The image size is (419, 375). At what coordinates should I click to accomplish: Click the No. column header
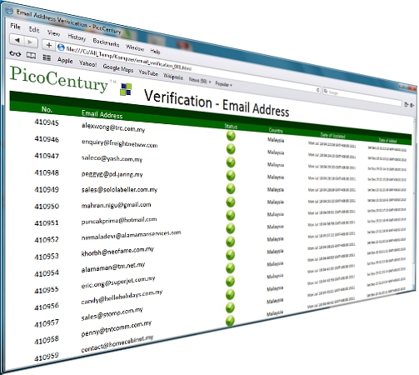coord(47,109)
